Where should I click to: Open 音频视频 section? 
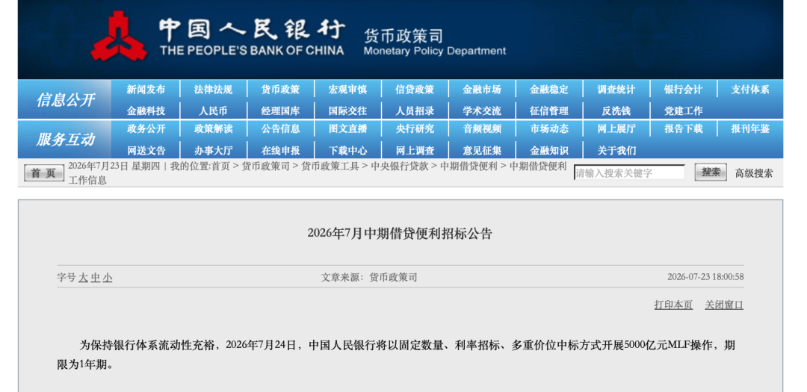(482, 128)
